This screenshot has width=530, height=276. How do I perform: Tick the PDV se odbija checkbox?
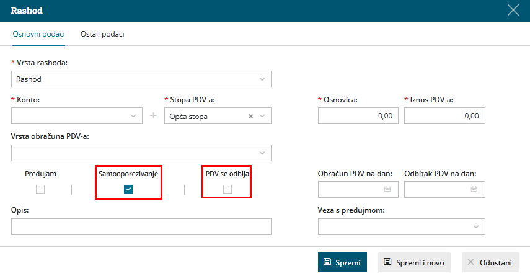coord(227,189)
